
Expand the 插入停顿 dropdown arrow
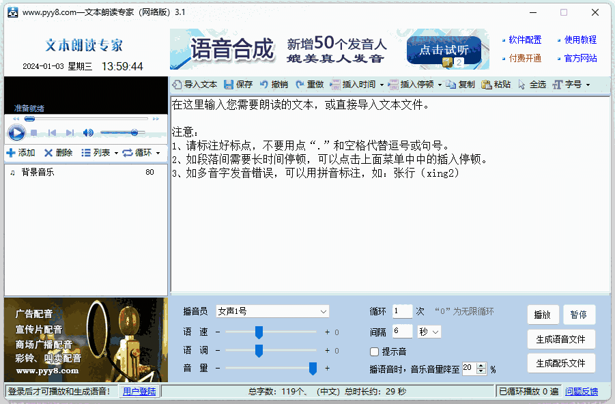tap(440, 85)
